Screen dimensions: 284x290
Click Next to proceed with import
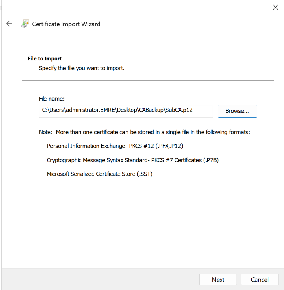pos(218,280)
